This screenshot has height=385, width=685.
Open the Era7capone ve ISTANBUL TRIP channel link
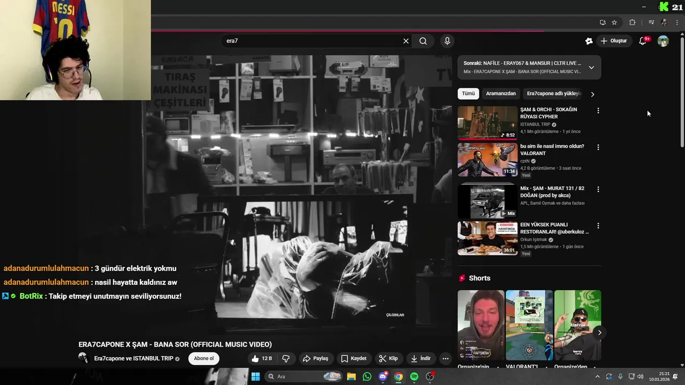134,359
